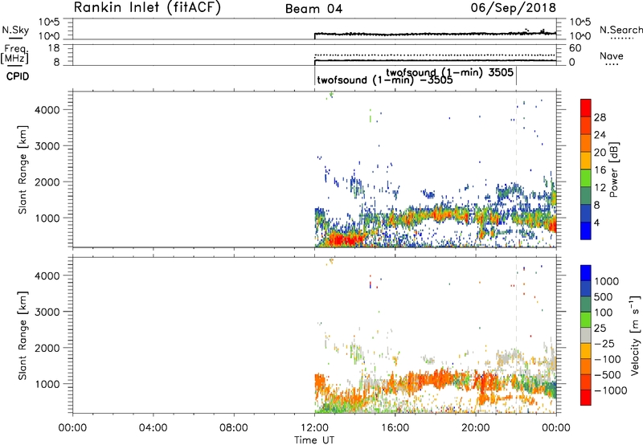643x445 pixels.
Task: Click the red bottom segment of the Velocity colorbar
Action: coord(586,398)
